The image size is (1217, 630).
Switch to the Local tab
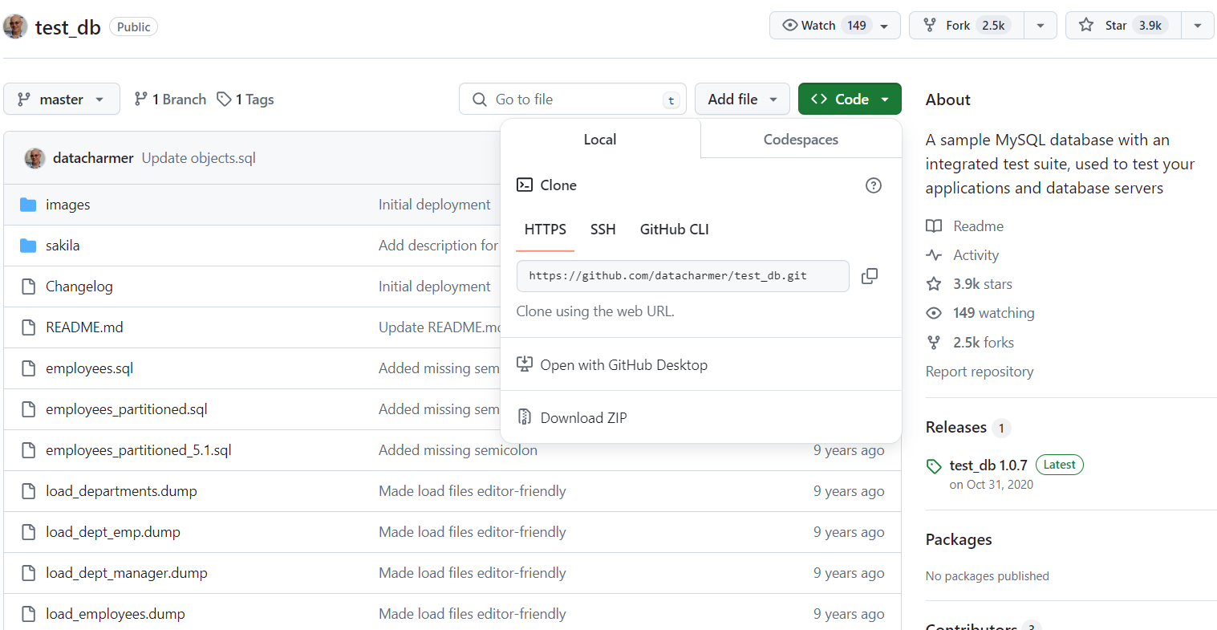tap(600, 140)
